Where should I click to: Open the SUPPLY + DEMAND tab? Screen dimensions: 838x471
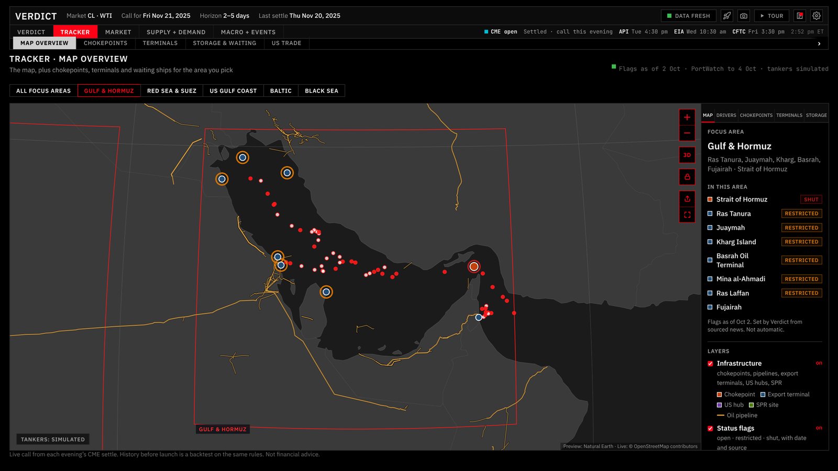pos(176,32)
